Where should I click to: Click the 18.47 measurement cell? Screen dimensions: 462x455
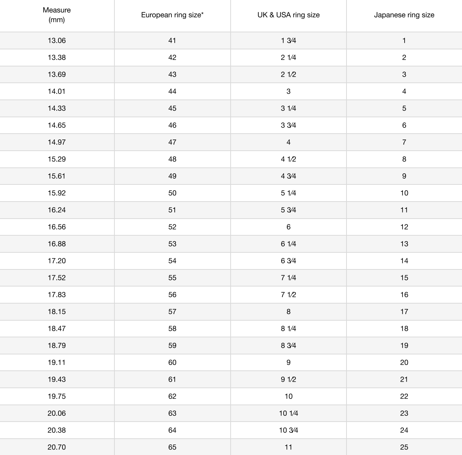57,329
